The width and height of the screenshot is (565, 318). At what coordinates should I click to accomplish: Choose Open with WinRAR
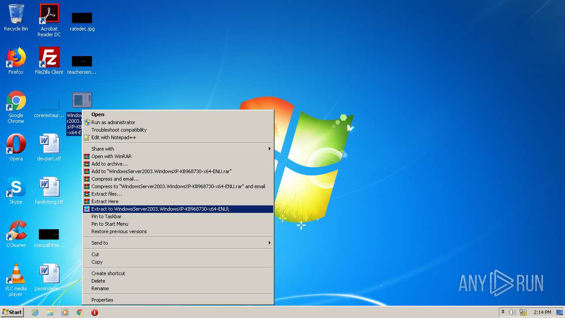click(x=178, y=156)
